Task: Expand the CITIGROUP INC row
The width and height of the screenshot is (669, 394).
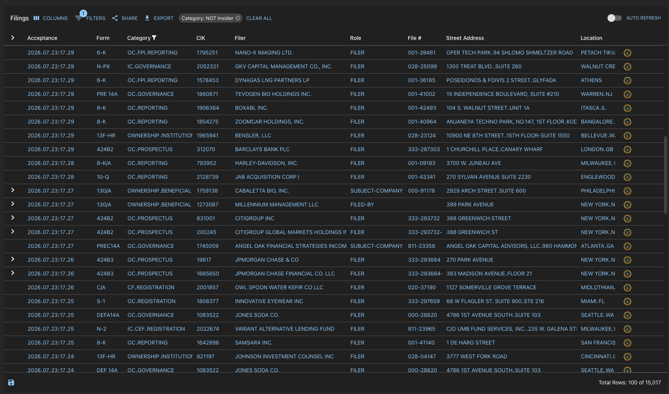Action: 13,218
